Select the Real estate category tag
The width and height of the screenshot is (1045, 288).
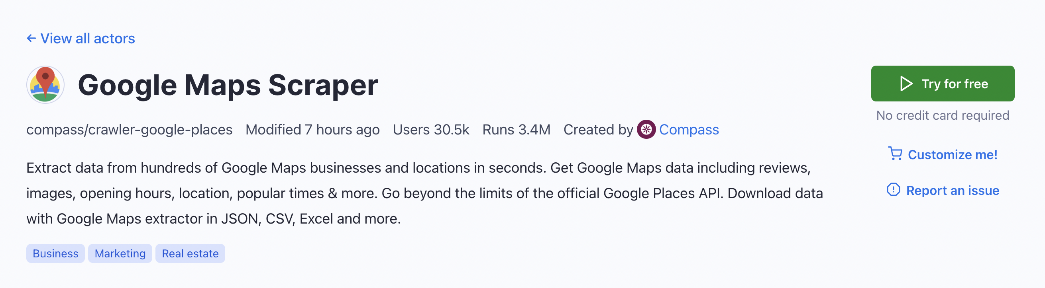190,253
